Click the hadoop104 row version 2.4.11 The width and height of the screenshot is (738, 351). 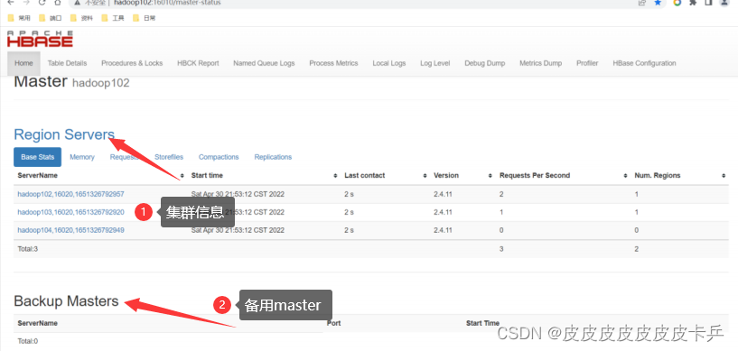(443, 230)
